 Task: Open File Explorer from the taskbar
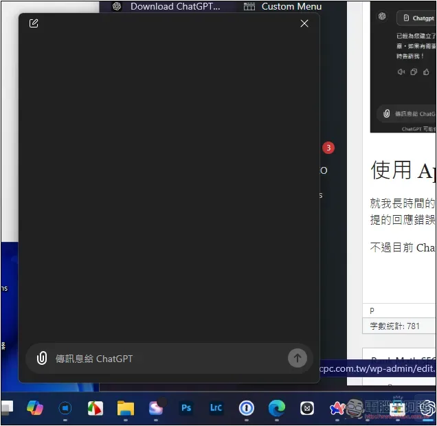(126, 408)
